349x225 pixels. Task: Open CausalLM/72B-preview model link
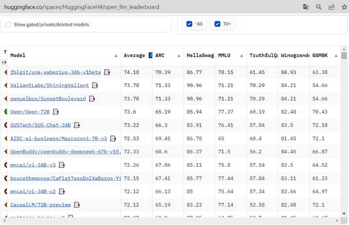point(41,205)
